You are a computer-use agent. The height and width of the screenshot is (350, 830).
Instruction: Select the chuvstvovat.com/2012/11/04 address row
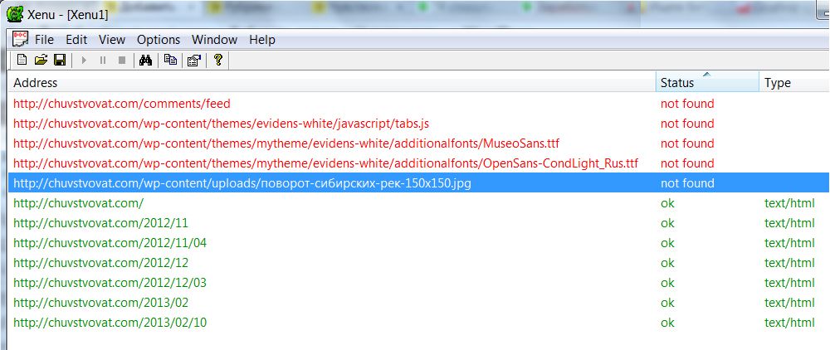(x=110, y=243)
